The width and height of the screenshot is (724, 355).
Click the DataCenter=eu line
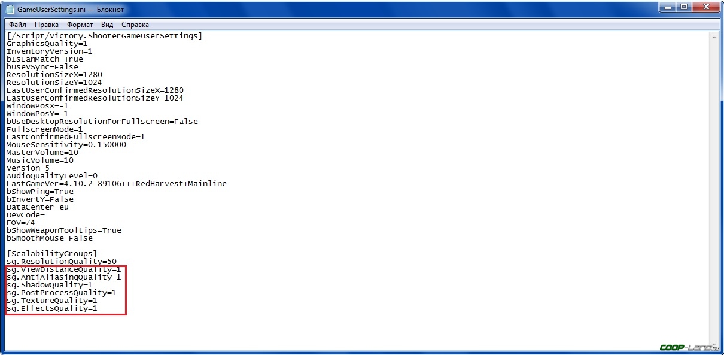click(x=37, y=207)
